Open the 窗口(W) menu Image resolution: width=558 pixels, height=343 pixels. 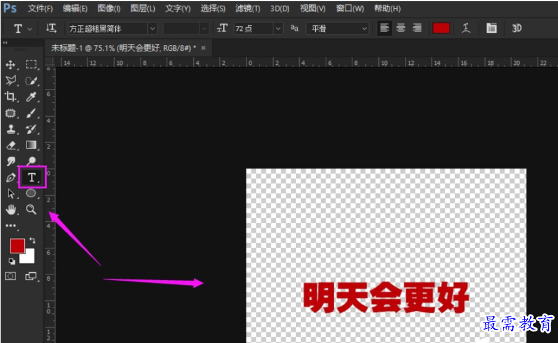(x=350, y=9)
